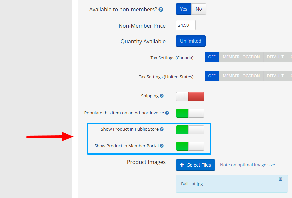
Task: Click help icon for Show Product in Member Portal
Action: tap(162, 146)
